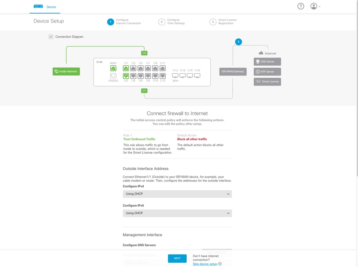The image size is (358, 267).
Task: Click the Smart License box
Action: point(267,82)
